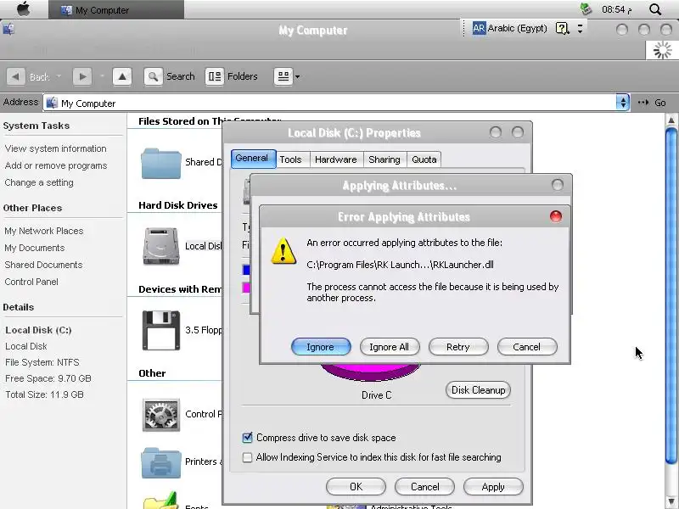Switch to the Tools tab

click(x=290, y=159)
